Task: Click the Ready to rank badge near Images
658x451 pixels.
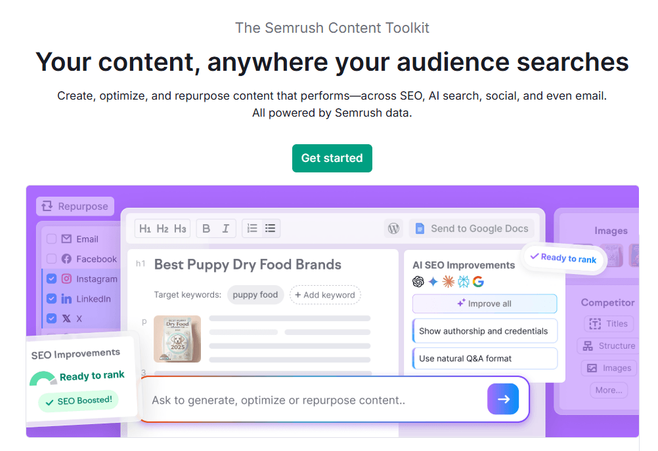Action: coord(563,258)
